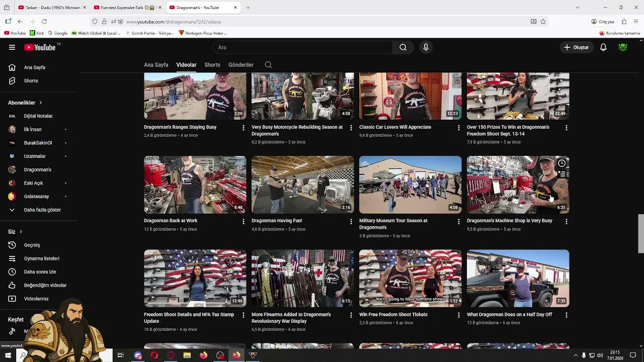Open Pentagon Pizza Index bookmark
The width and height of the screenshot is (644, 362).
click(203, 33)
